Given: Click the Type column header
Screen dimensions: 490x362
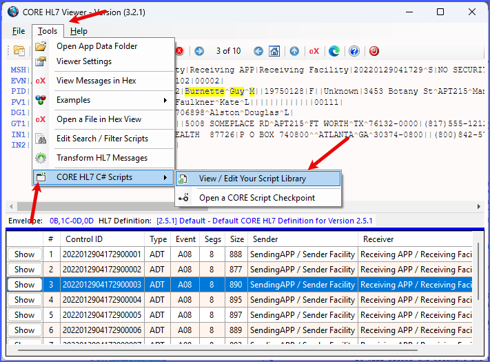Looking at the screenshot, I should point(158,239).
